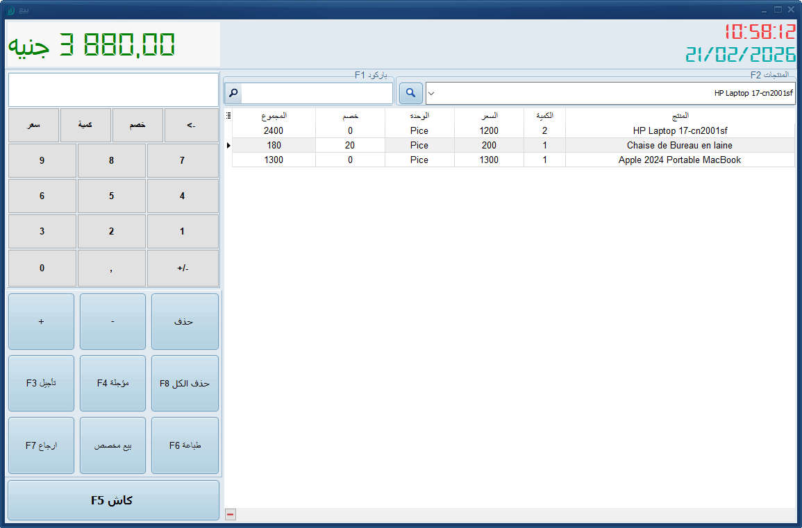Open the grid column chooser icon
This screenshot has height=528, width=802.
click(x=228, y=116)
